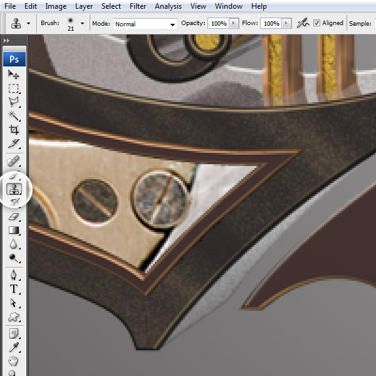Select the Rectangular Marquee tool
Image resolution: width=376 pixels, height=376 pixels.
[14, 88]
